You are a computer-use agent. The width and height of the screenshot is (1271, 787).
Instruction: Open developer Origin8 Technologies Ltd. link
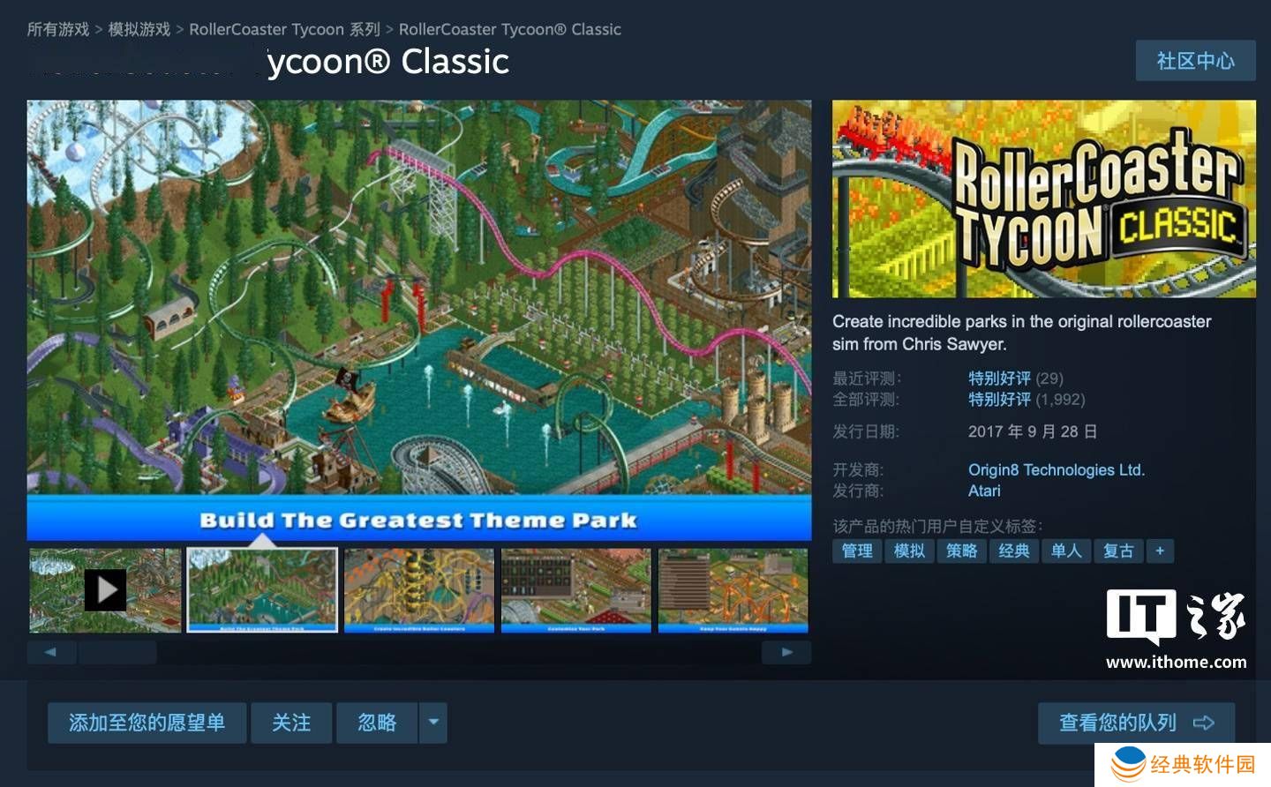pos(1057,469)
